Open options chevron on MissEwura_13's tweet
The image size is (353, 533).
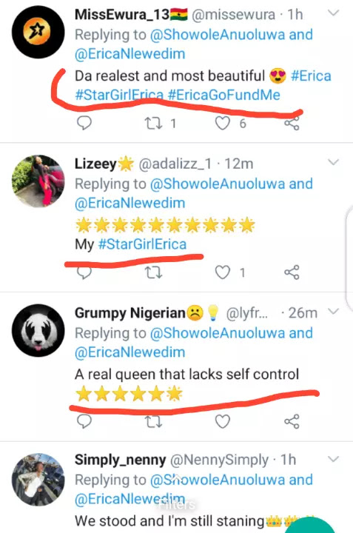(x=334, y=13)
